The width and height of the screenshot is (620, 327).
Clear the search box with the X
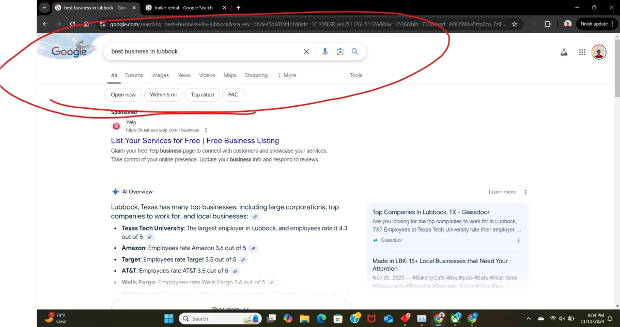pyautogui.click(x=306, y=52)
